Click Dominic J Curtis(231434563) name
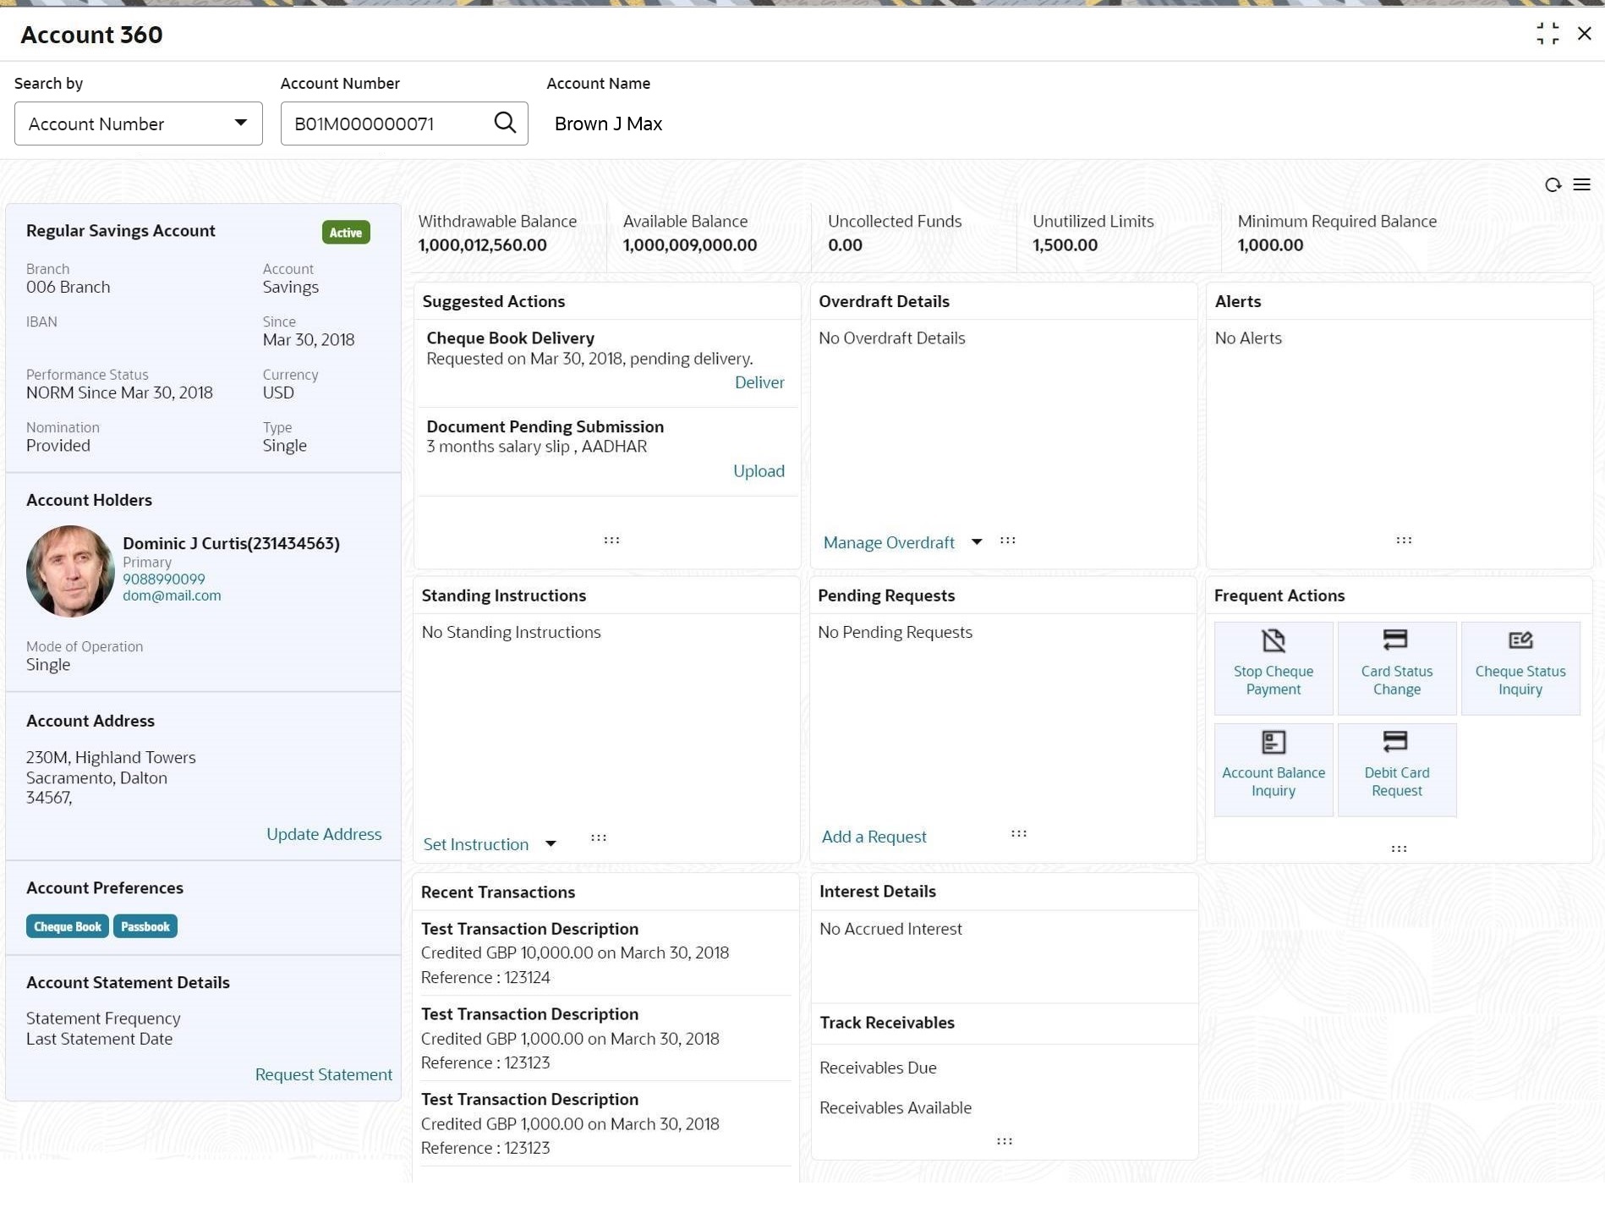 (x=231, y=543)
